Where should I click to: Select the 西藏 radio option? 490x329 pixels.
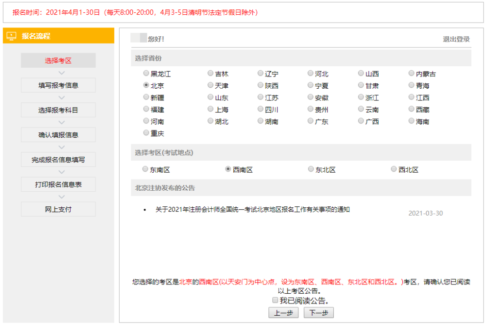pyautogui.click(x=411, y=109)
